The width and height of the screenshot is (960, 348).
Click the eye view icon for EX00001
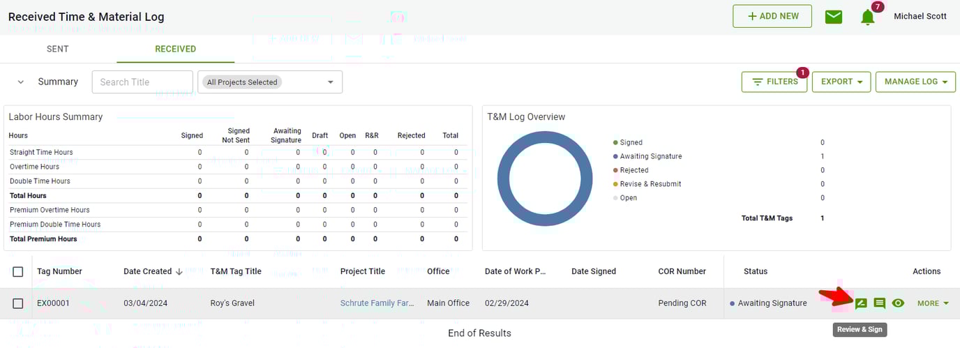(x=898, y=303)
